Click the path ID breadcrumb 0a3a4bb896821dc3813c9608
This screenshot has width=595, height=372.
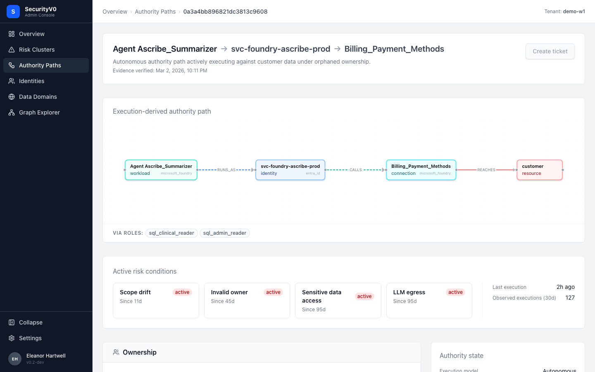point(225,12)
